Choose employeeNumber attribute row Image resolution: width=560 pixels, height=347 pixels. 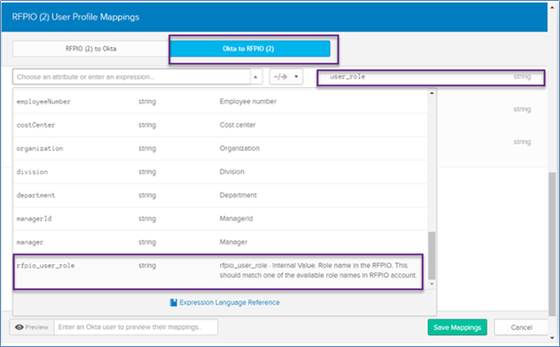(x=220, y=102)
